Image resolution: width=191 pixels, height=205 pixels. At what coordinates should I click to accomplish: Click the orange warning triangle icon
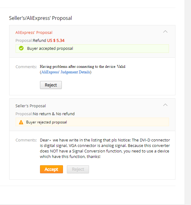pyautogui.click(x=21, y=122)
